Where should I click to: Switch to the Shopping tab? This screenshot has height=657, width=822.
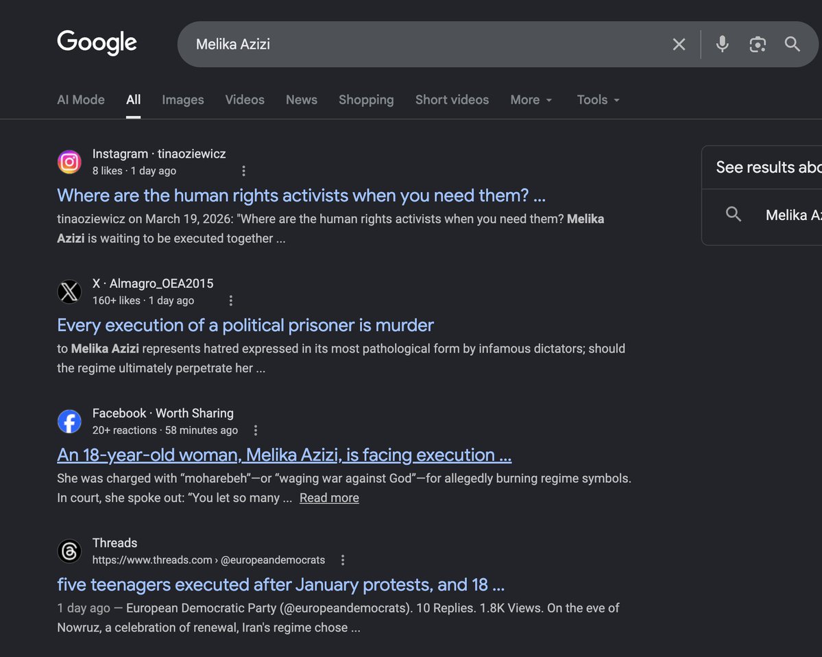366,99
